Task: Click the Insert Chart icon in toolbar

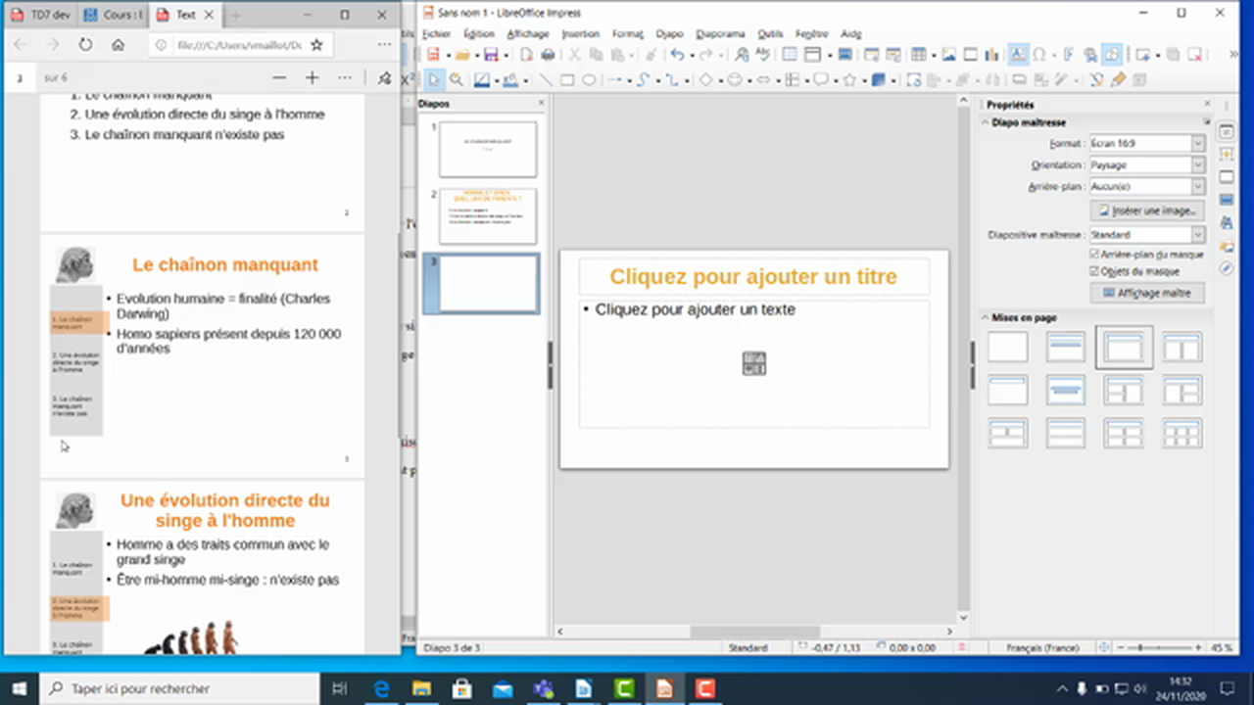Action: 991,55
